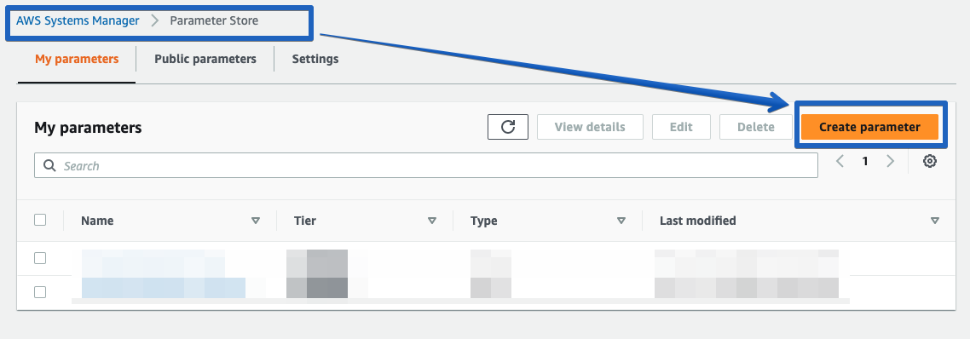Toggle the select-all parameters checkbox
Viewport: 970px width, 339px height.
coord(40,220)
